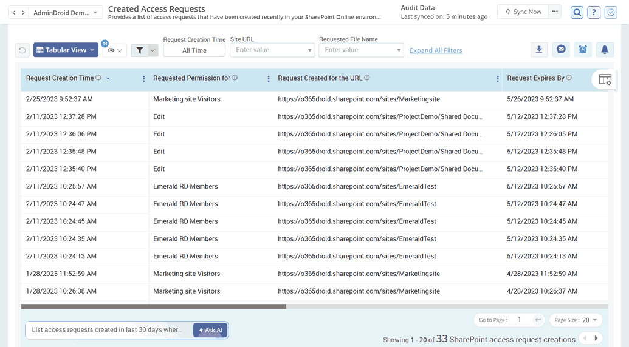Select the 4/28/2023 11:52:59 AM expiry cell
Screen dimensions: 629x347
click(542, 274)
